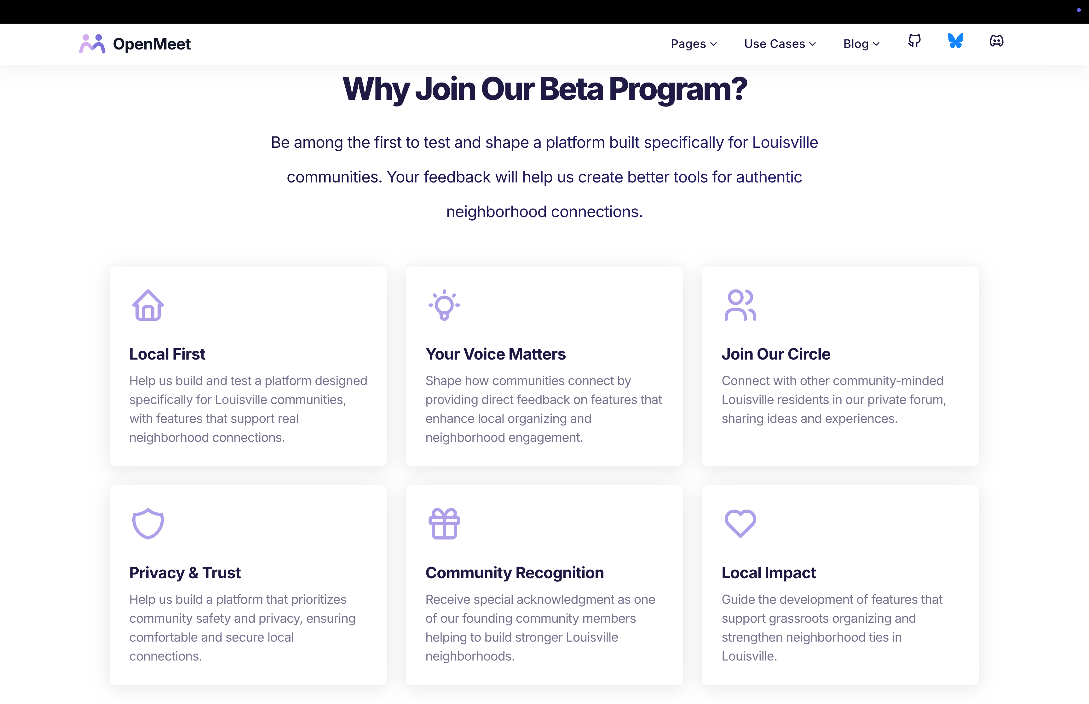Click the house icon on Local First card
This screenshot has width=1089, height=704.
(x=148, y=305)
